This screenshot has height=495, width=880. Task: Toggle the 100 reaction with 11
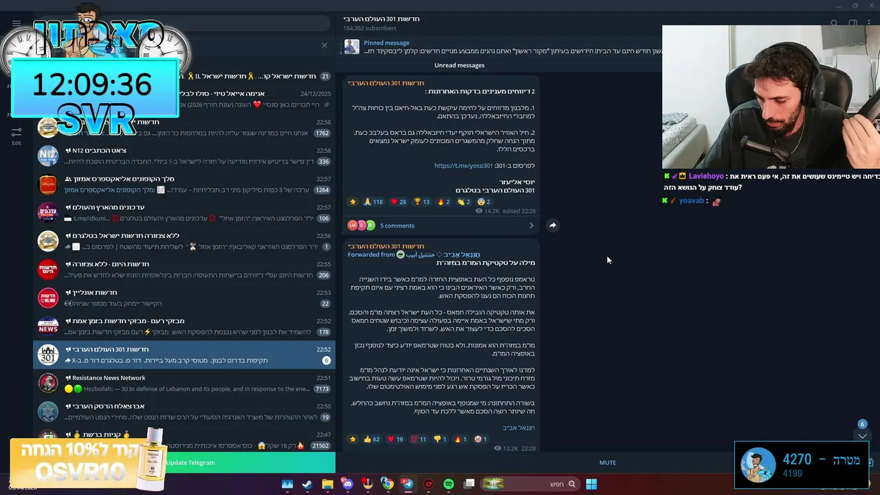418,439
